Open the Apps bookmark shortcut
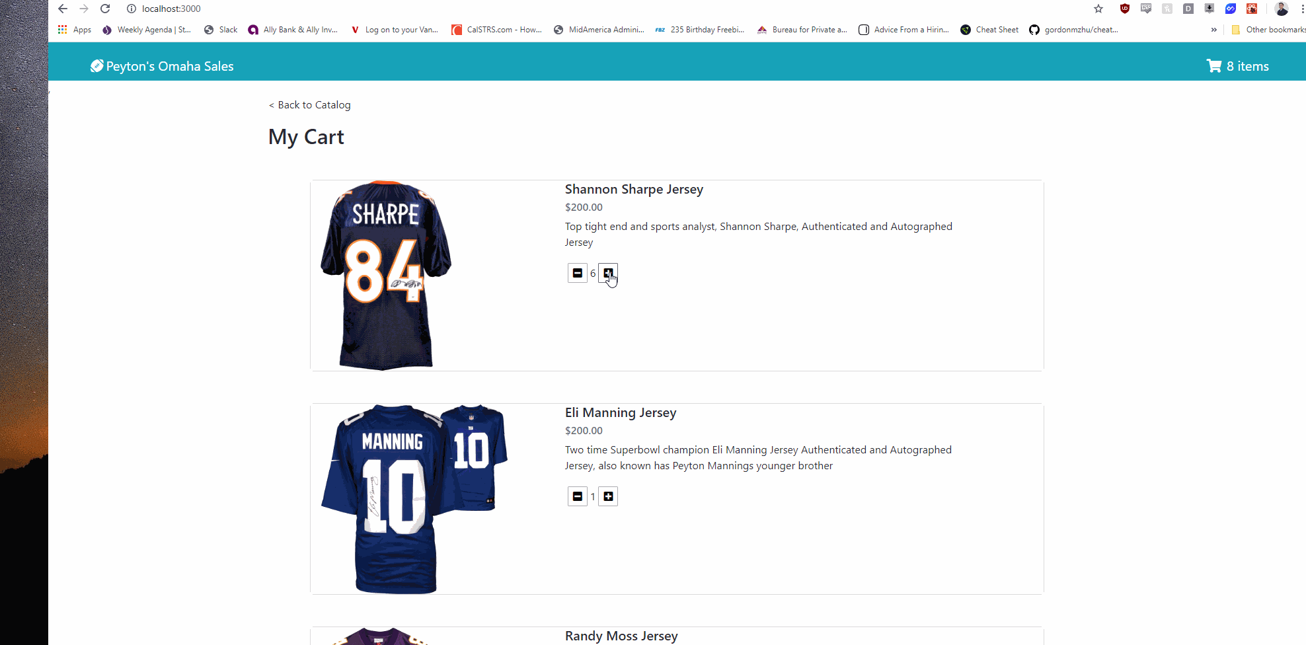 click(x=75, y=30)
